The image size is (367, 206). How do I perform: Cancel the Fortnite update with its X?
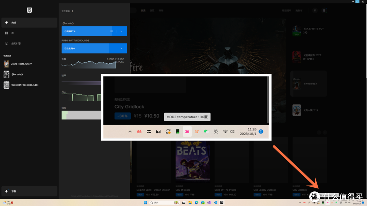[x=121, y=31]
